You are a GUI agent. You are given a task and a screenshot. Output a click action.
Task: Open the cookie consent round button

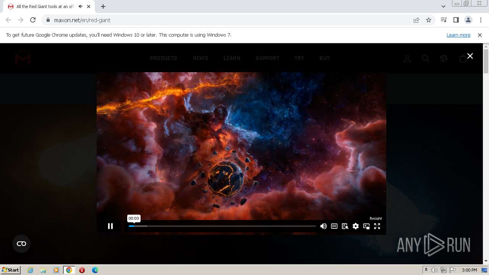tap(21, 244)
